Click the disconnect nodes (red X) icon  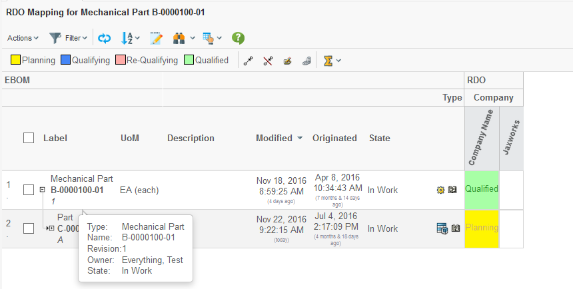268,61
